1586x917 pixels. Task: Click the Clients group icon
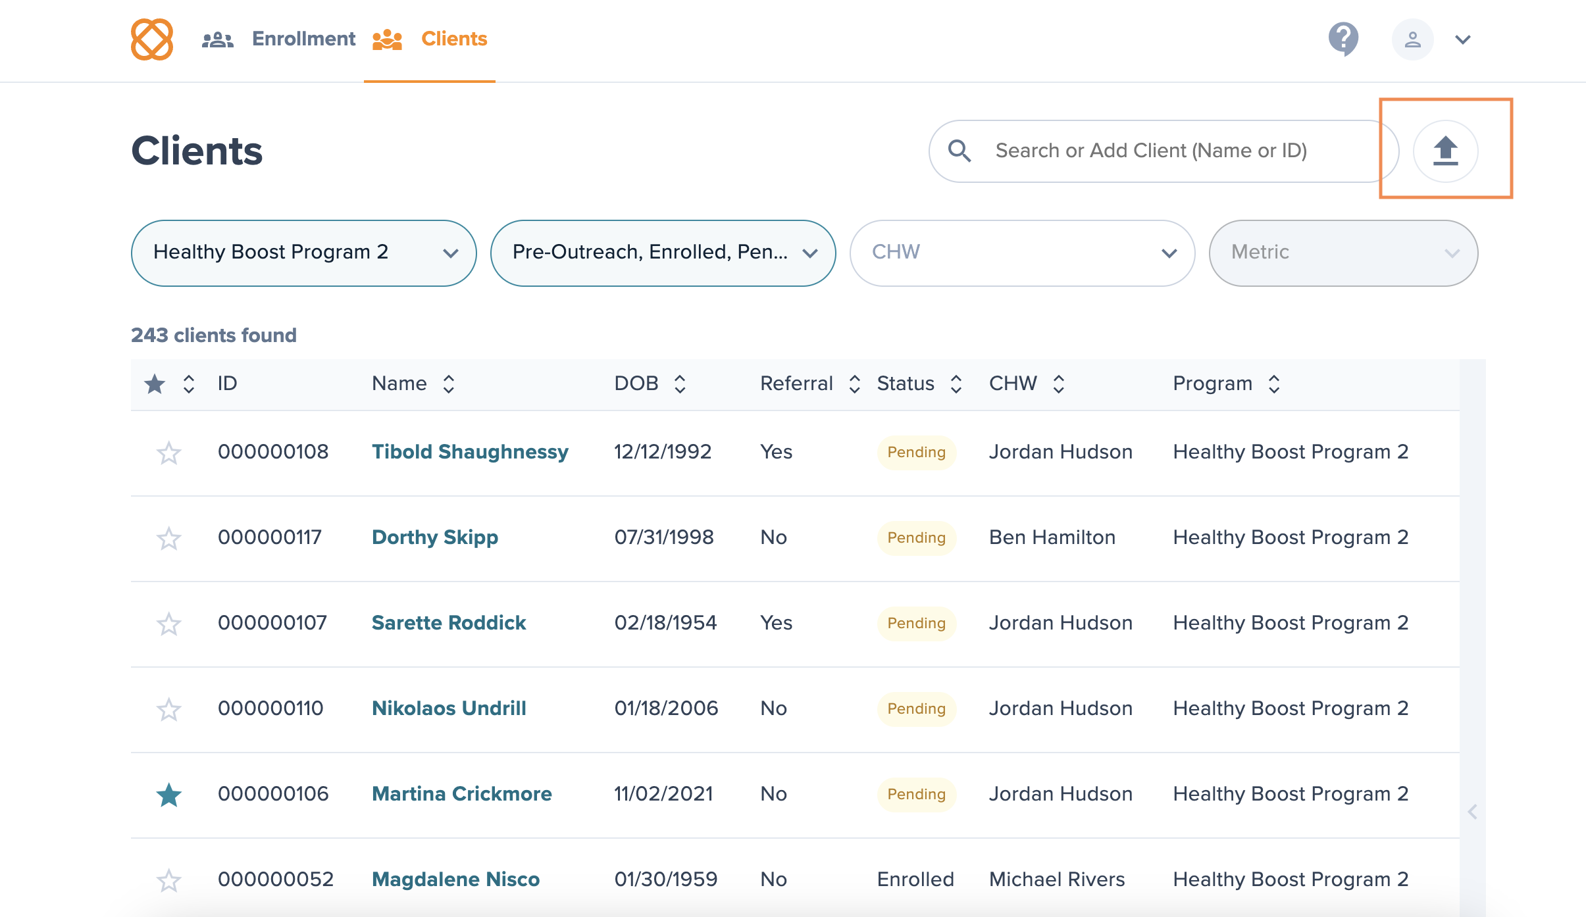pyautogui.click(x=387, y=39)
